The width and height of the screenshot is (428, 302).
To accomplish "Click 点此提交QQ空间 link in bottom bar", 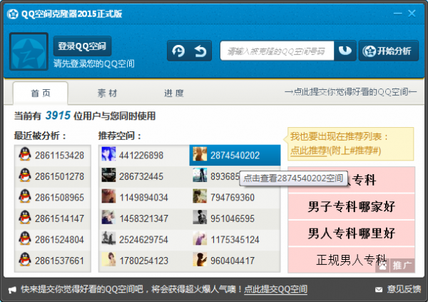I will 275,289.
